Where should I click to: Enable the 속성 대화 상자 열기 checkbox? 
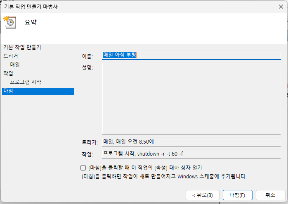[x=83, y=168]
